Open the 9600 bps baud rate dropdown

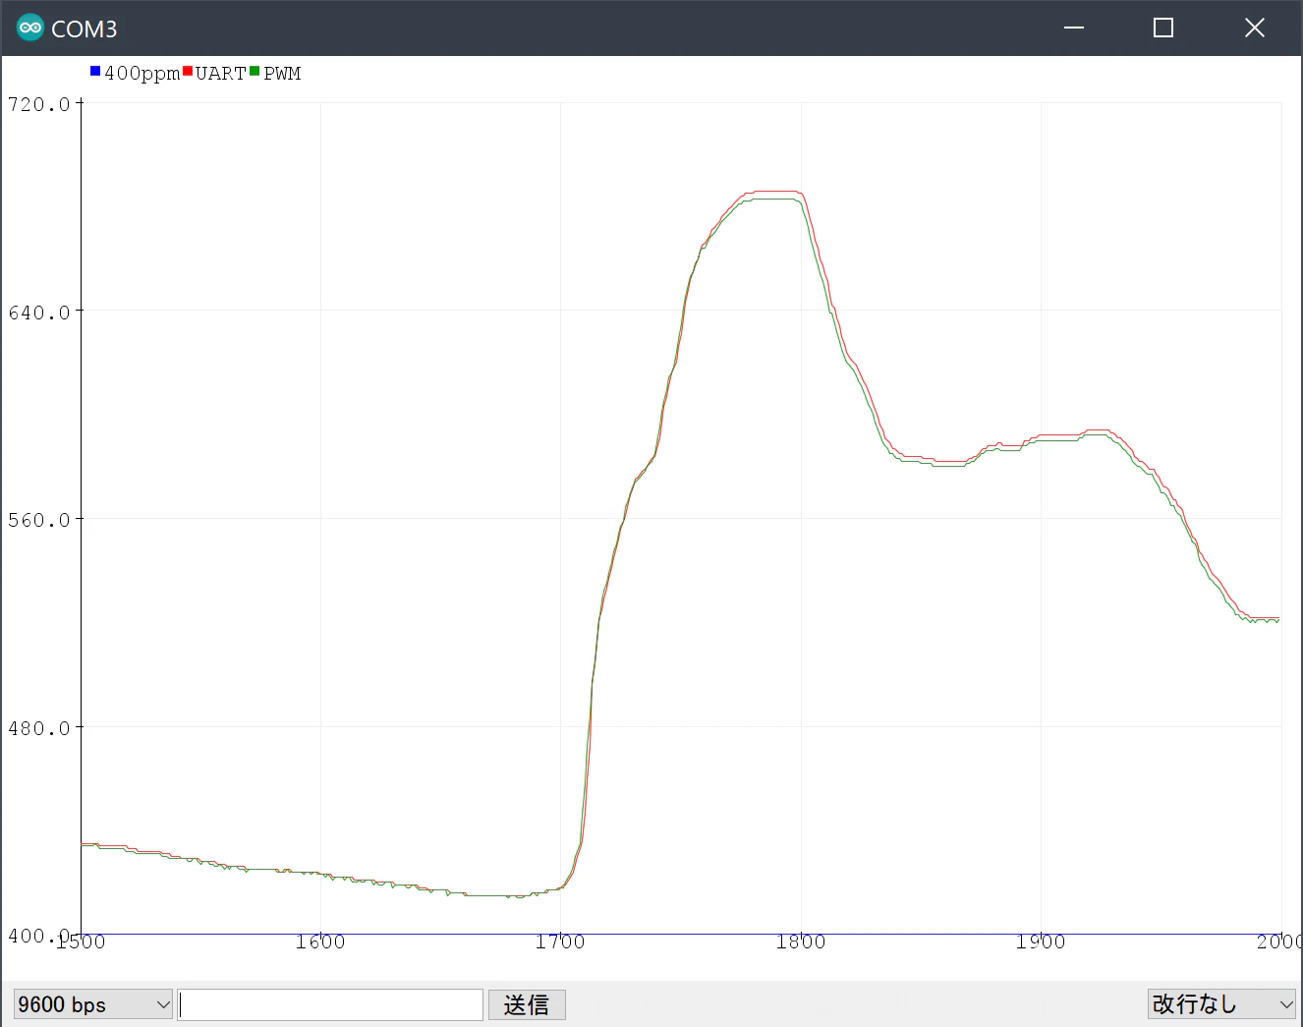click(93, 1004)
